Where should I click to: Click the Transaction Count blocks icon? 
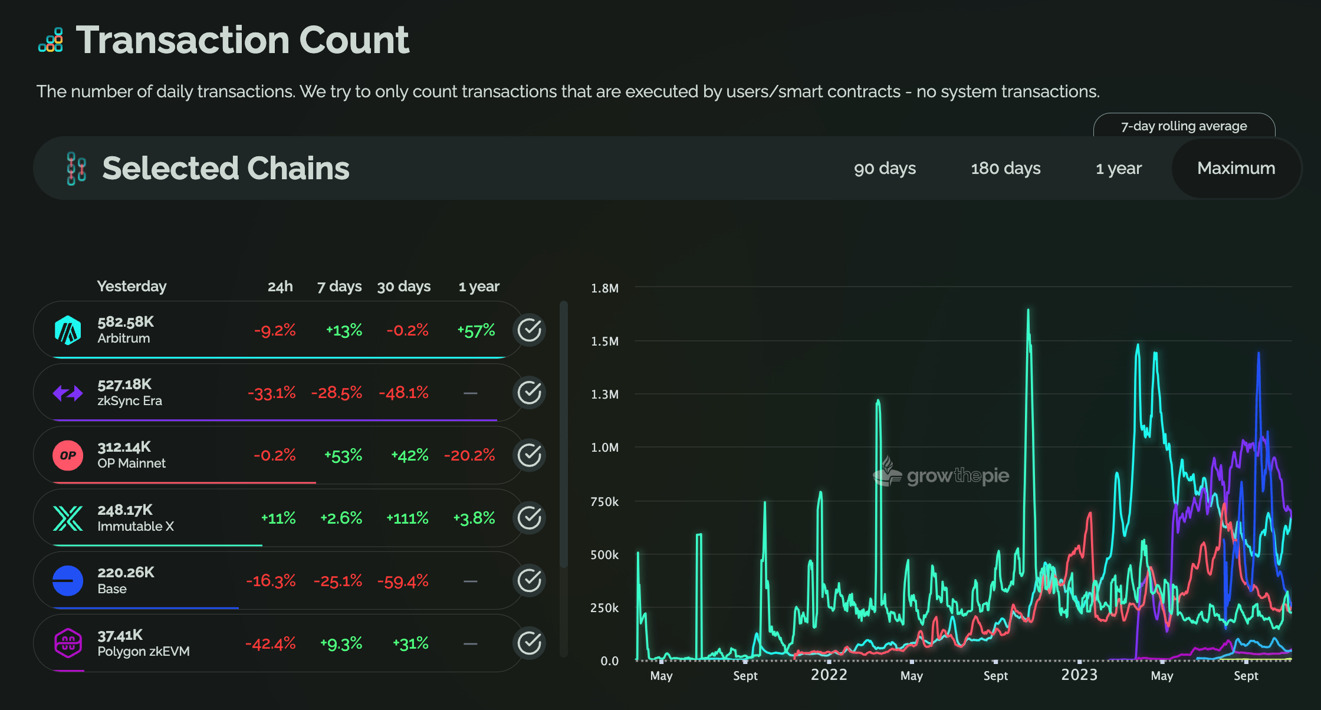point(51,41)
